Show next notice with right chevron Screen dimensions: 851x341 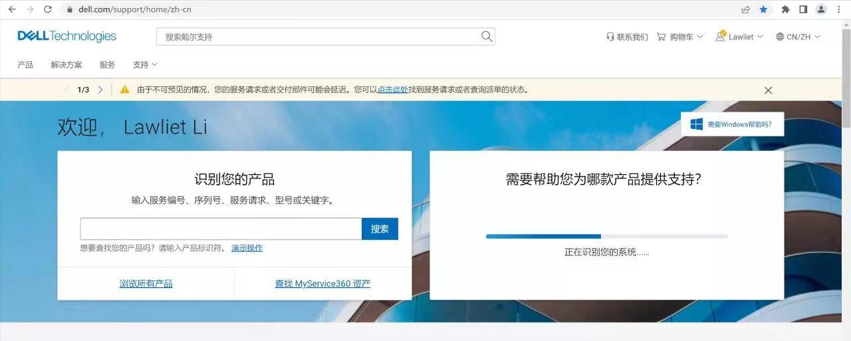100,90
